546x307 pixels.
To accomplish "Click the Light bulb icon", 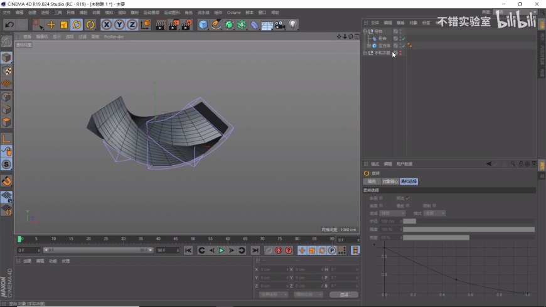I will (x=292, y=25).
